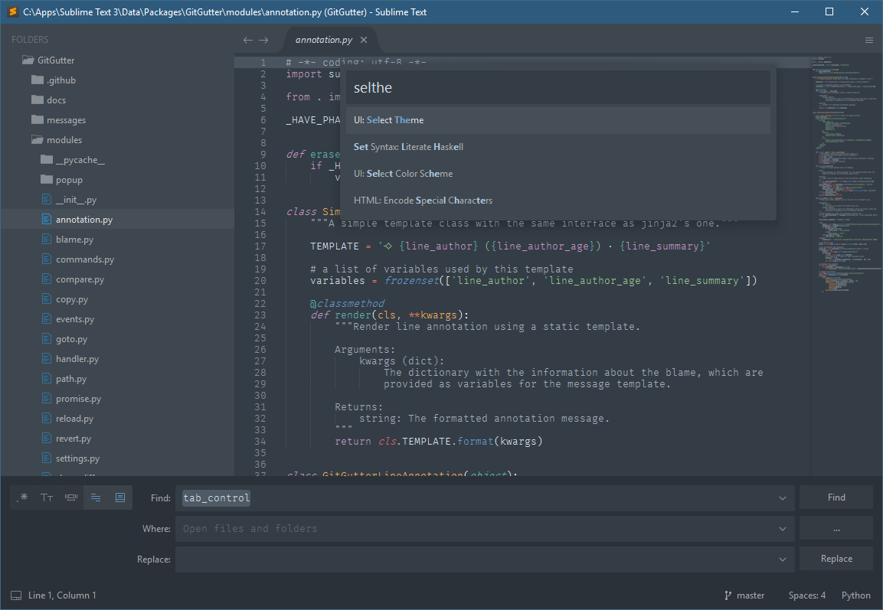Open goto.py file icon in sidebar

tap(47, 339)
